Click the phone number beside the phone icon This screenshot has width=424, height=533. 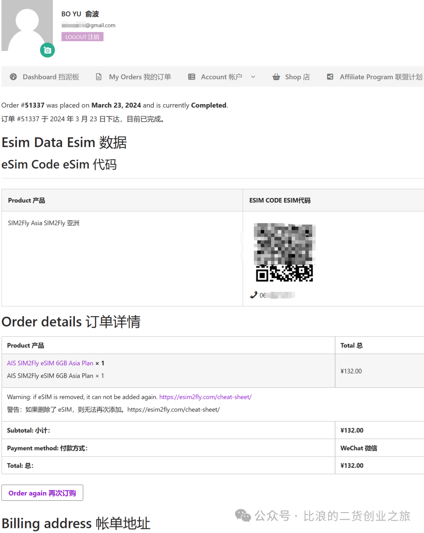(277, 295)
